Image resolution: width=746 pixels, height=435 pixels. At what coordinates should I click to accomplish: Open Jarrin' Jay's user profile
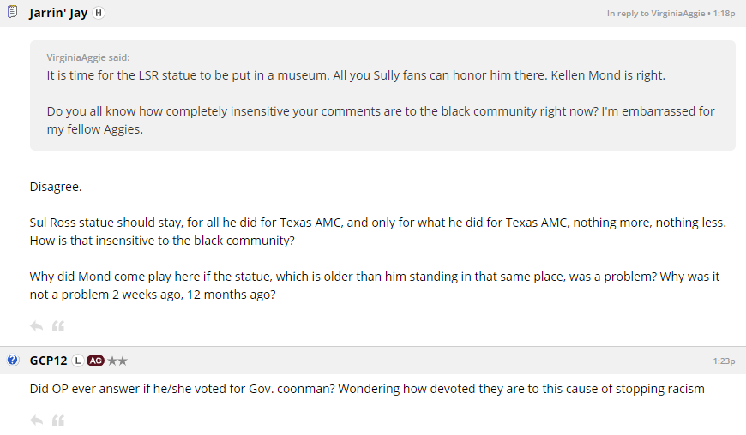pyautogui.click(x=58, y=13)
